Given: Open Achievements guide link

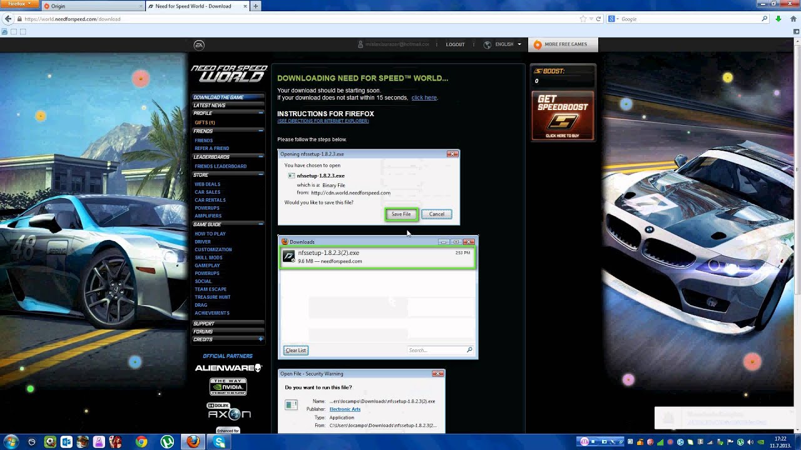Looking at the screenshot, I should click(x=212, y=313).
